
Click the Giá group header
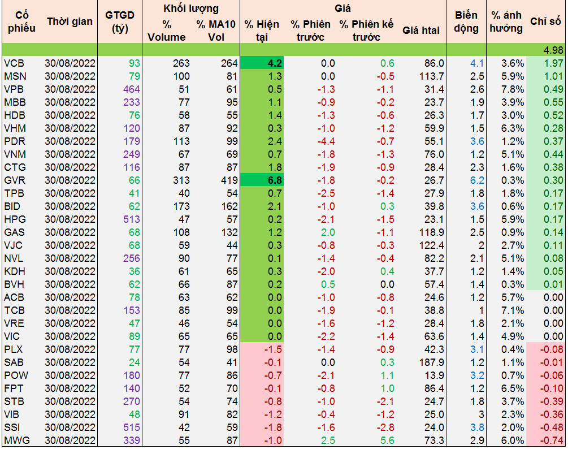342,8
